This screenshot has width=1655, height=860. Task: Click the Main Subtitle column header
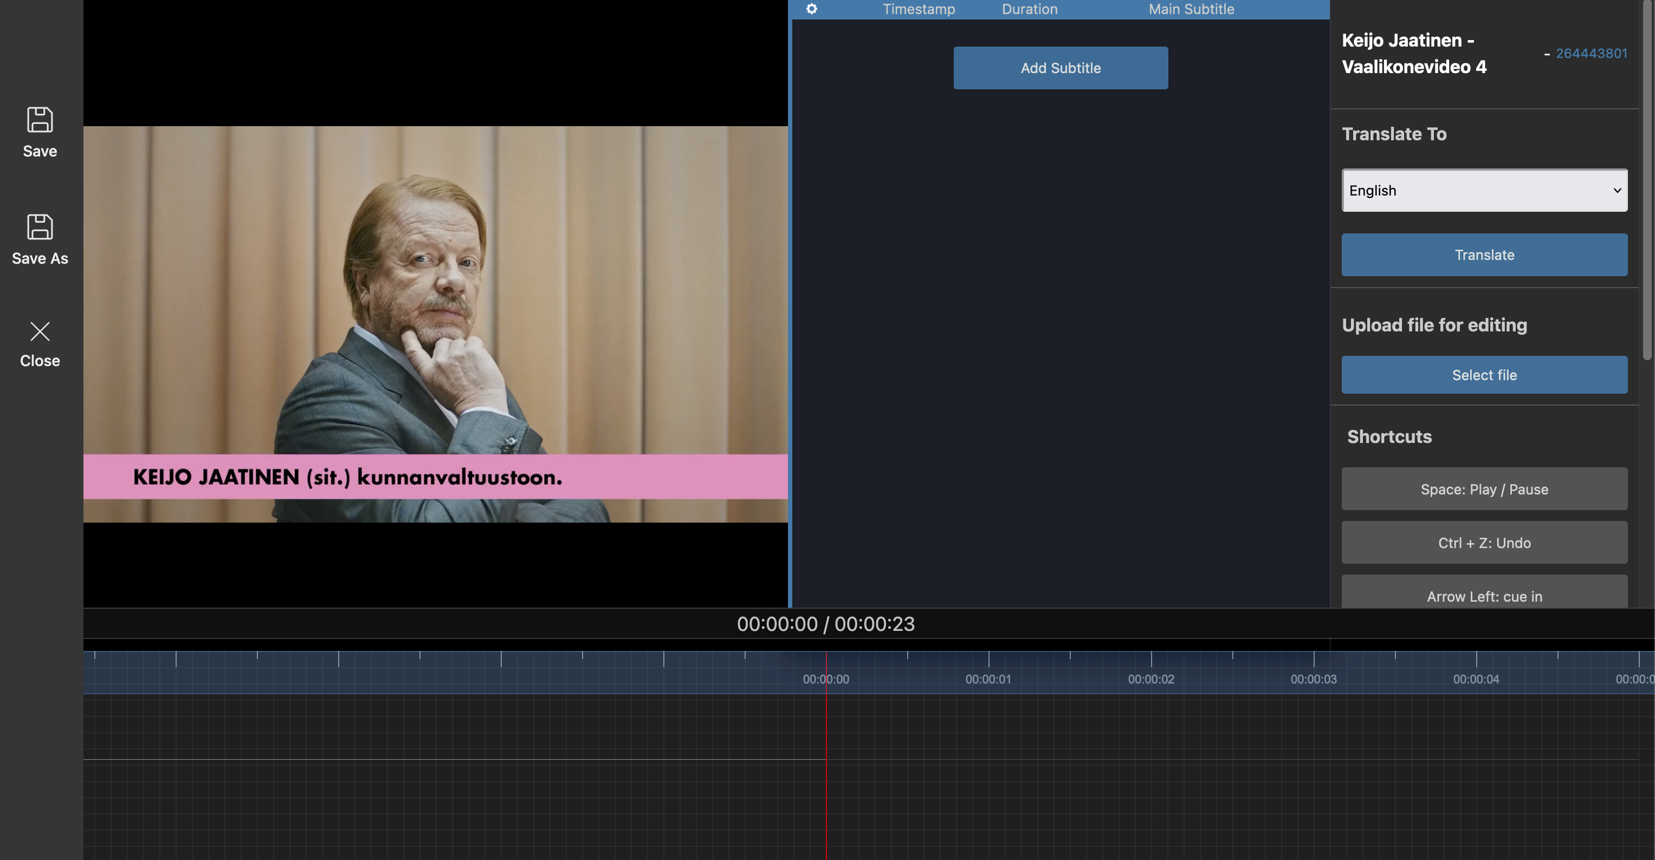pyautogui.click(x=1191, y=9)
